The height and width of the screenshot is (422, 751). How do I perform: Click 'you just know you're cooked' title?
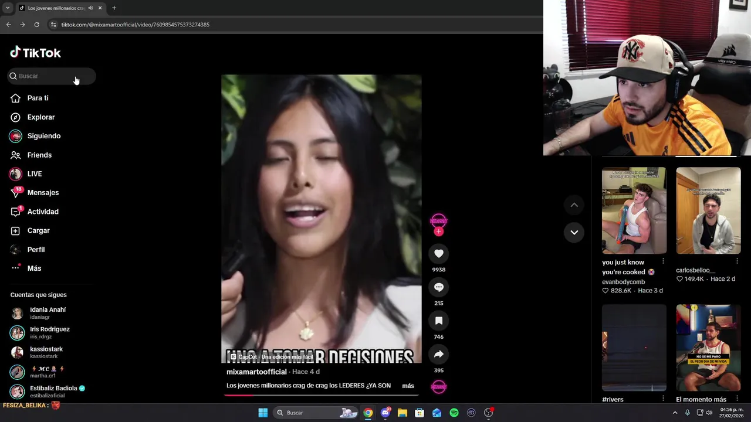click(x=627, y=267)
